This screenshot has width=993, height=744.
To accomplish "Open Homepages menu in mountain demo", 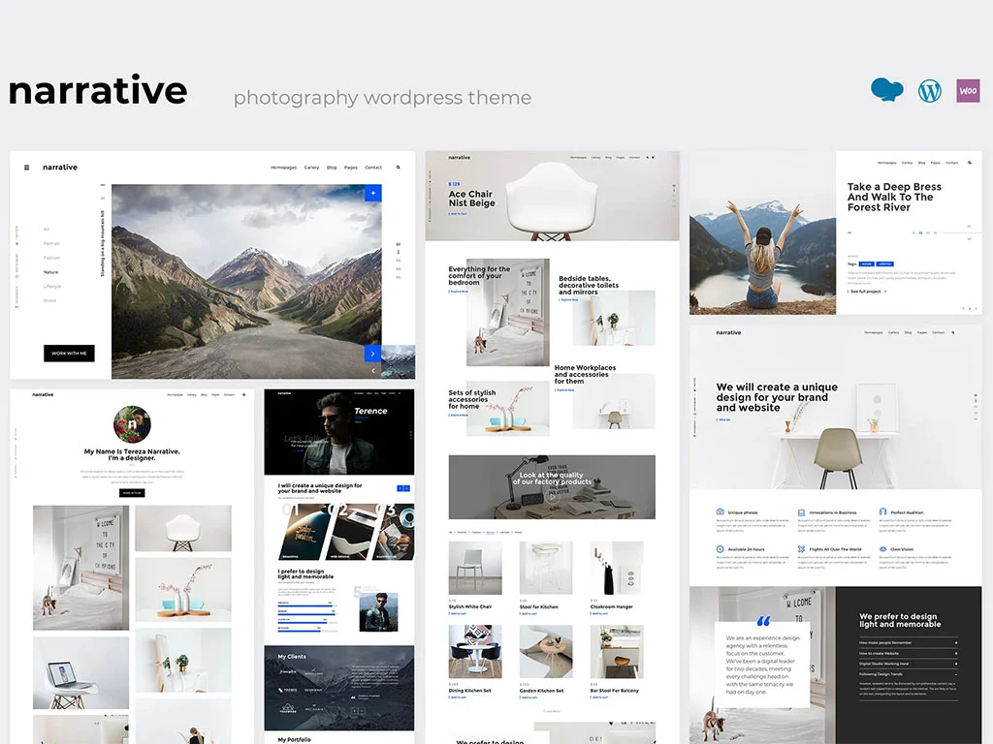I will tap(284, 168).
